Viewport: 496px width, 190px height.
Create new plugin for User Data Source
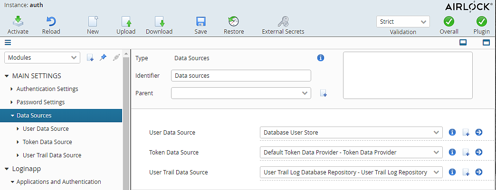coord(466,133)
